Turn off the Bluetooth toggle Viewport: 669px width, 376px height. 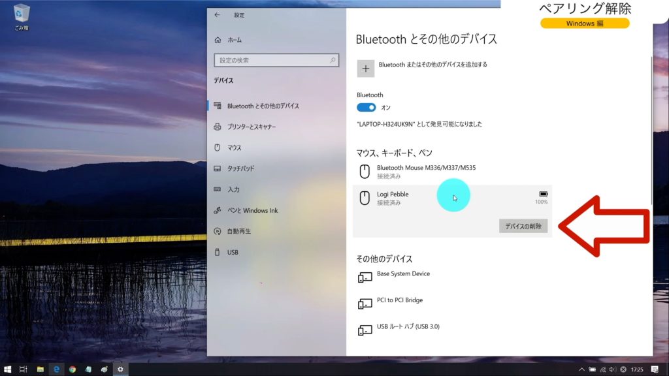(366, 108)
